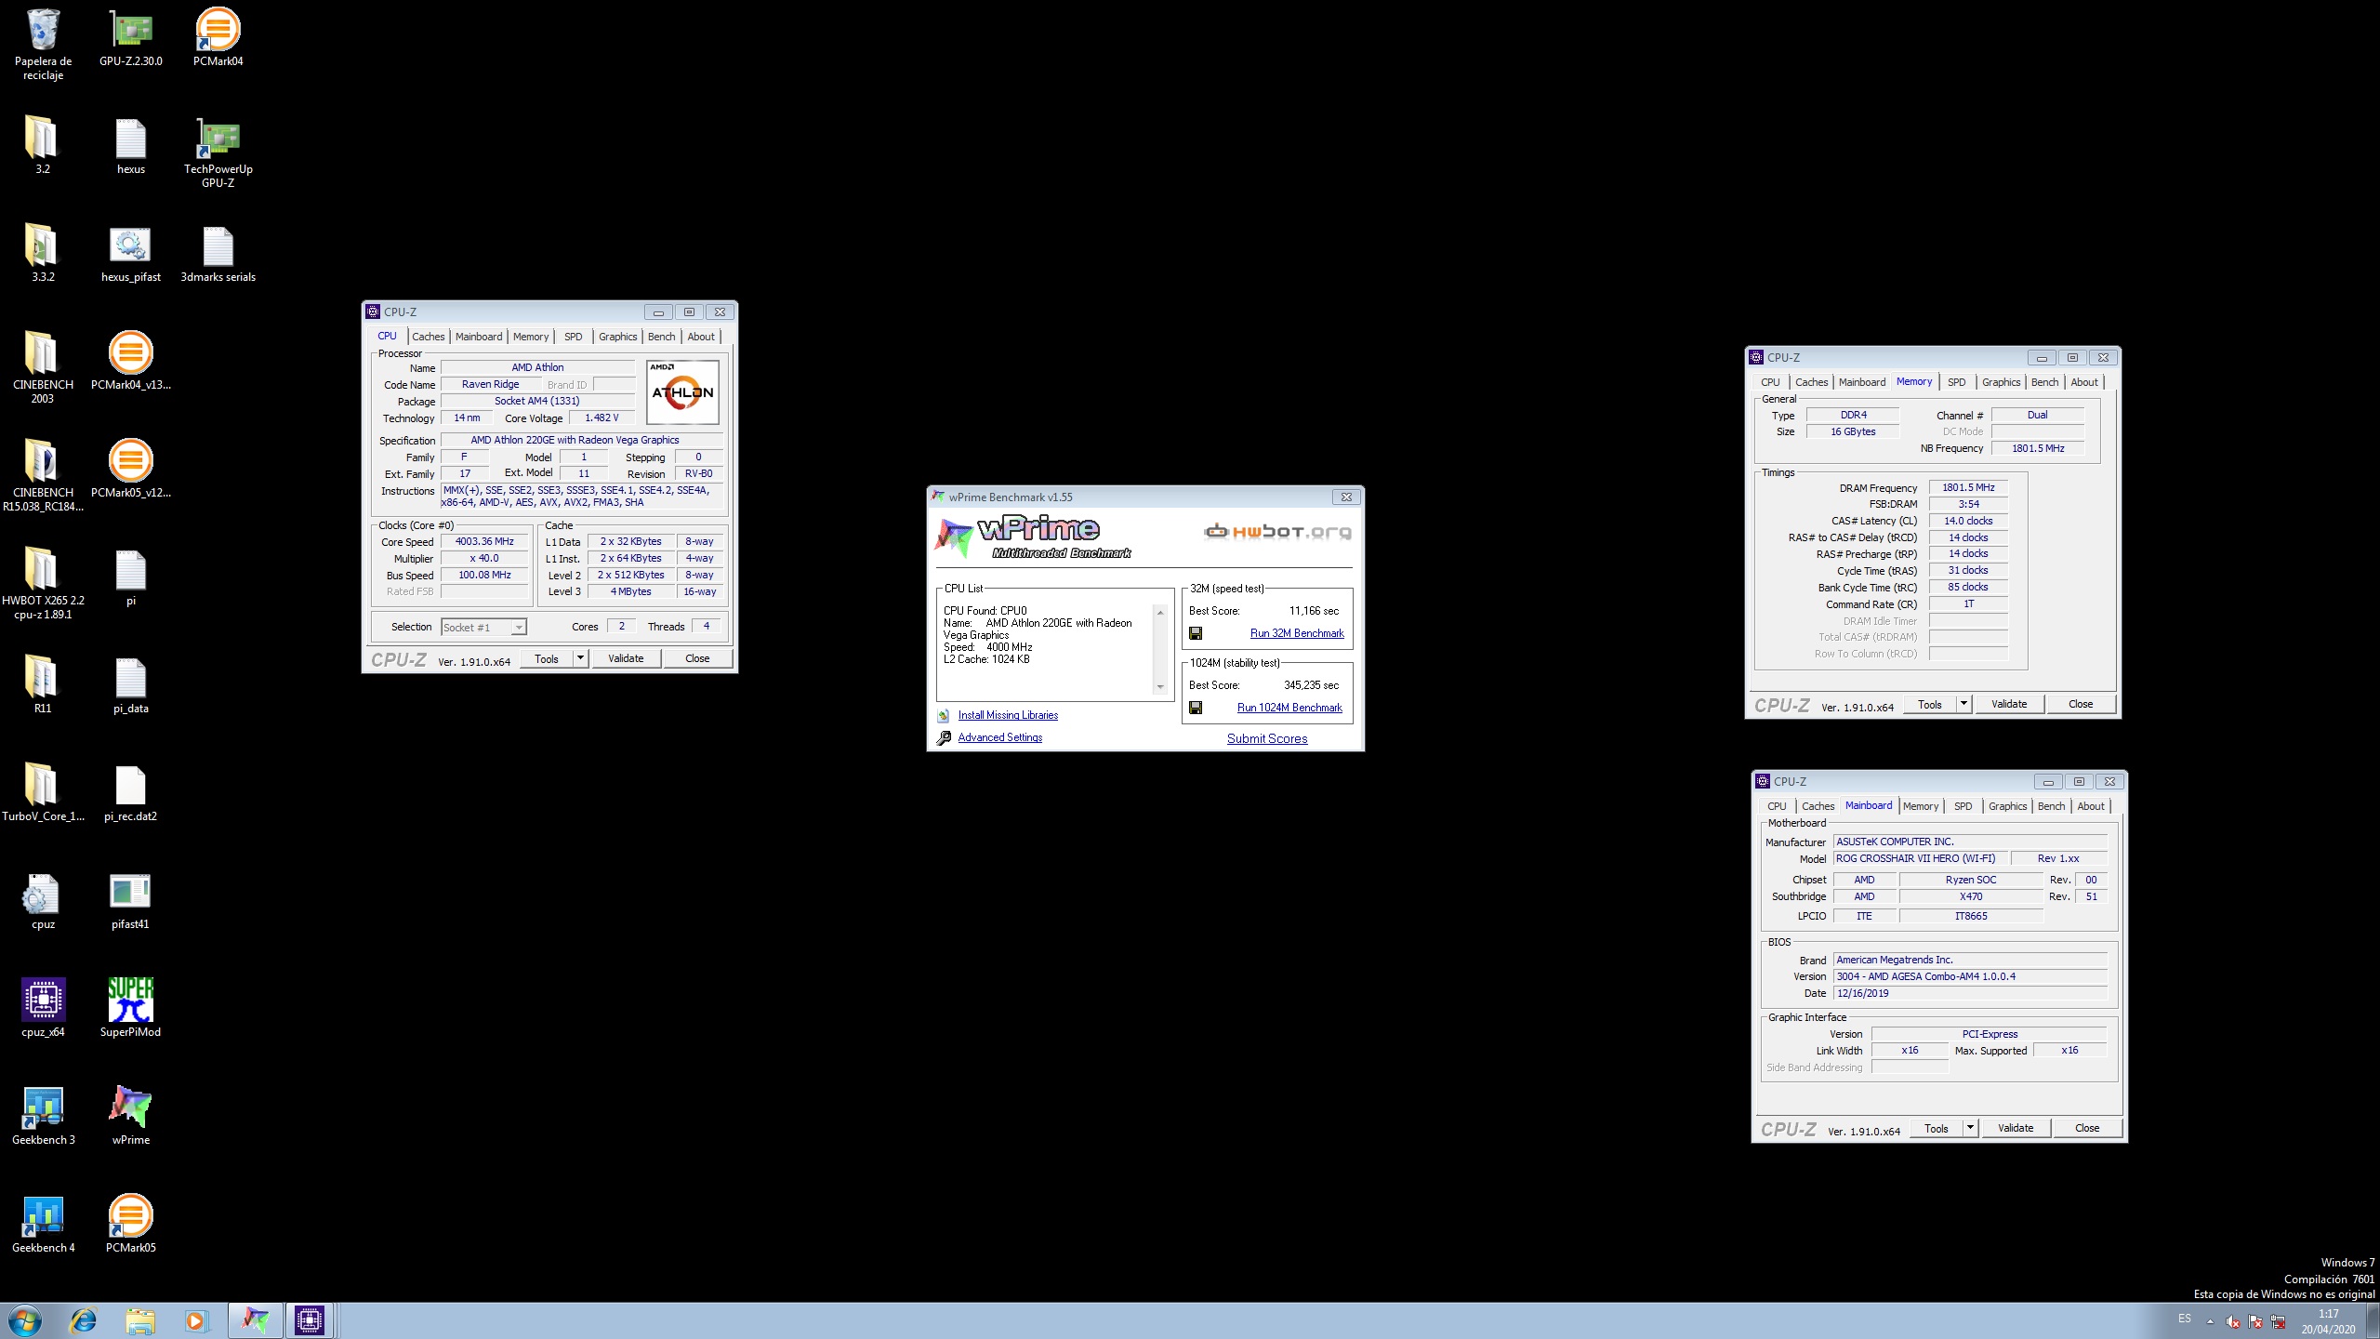The height and width of the screenshot is (1339, 2380).
Task: Open Advanced Settings in wPrime
Action: point(1000,737)
